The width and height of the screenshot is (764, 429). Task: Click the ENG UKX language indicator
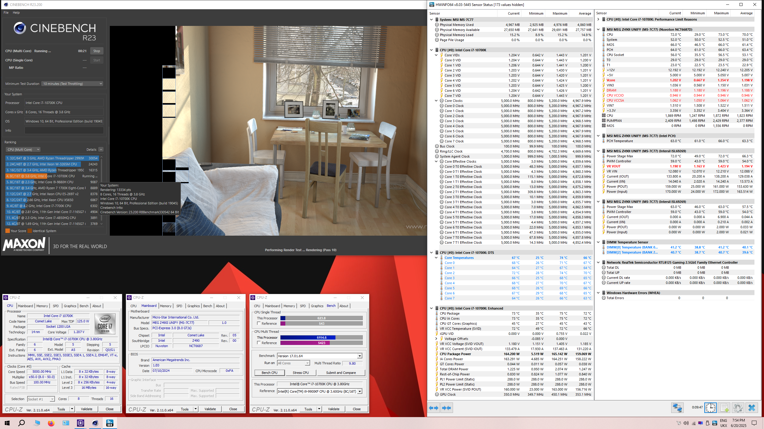click(723, 423)
